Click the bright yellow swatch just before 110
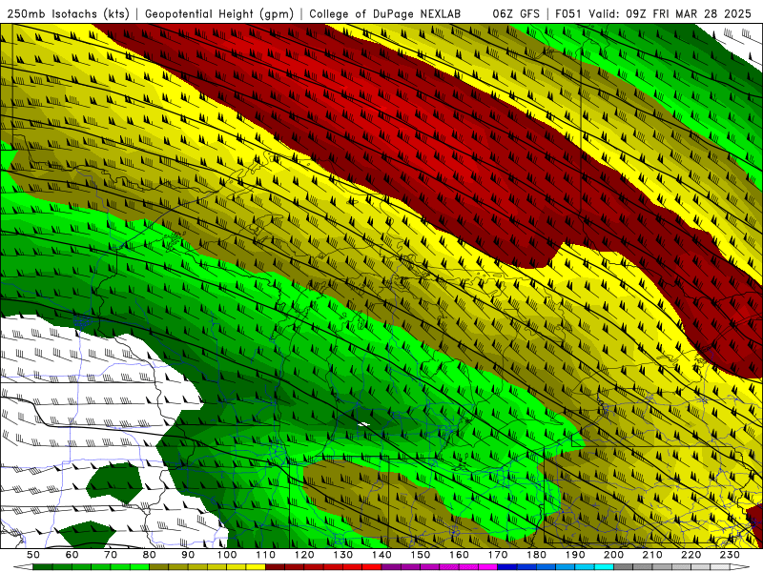The image size is (763, 572). 256,567
